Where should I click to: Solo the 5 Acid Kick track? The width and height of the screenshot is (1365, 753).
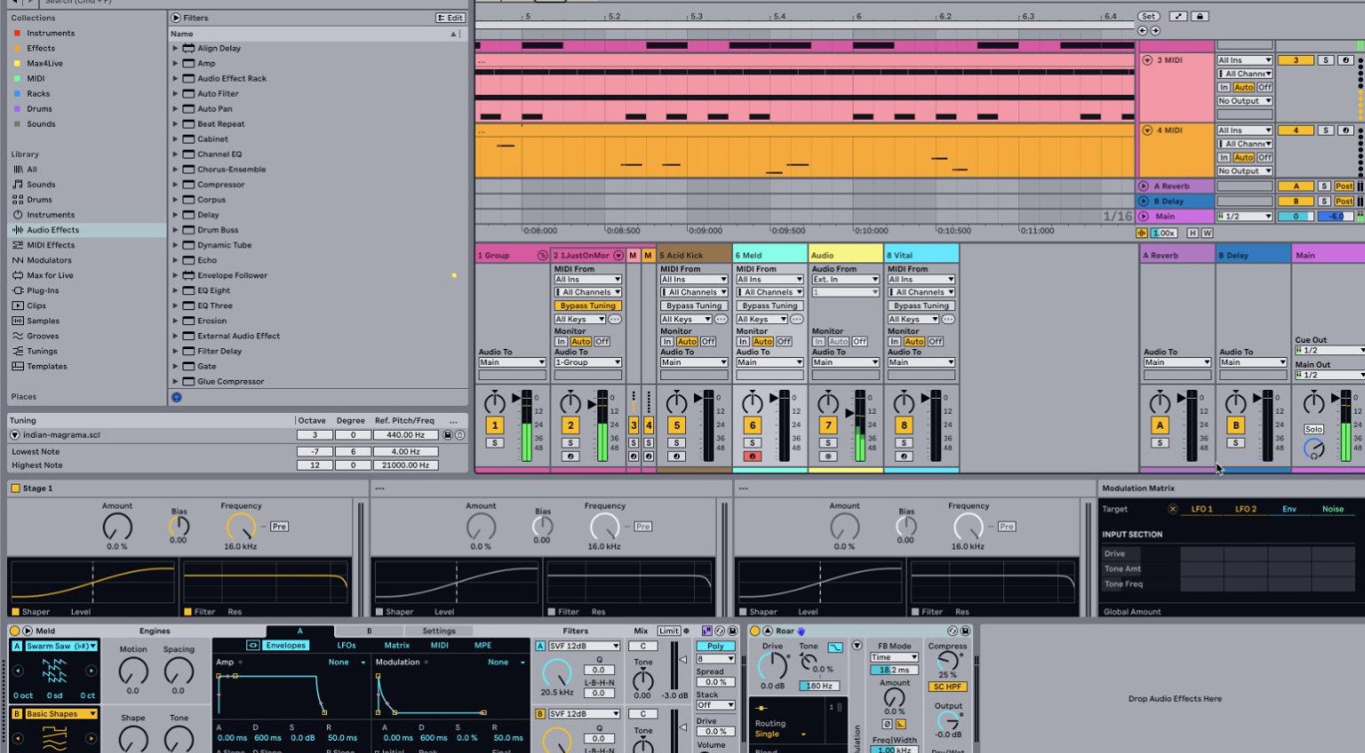tap(676, 443)
